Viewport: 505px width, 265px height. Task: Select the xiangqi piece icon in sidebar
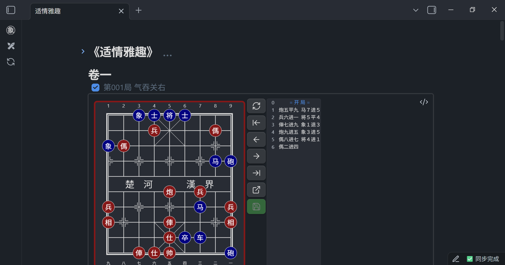tap(11, 30)
